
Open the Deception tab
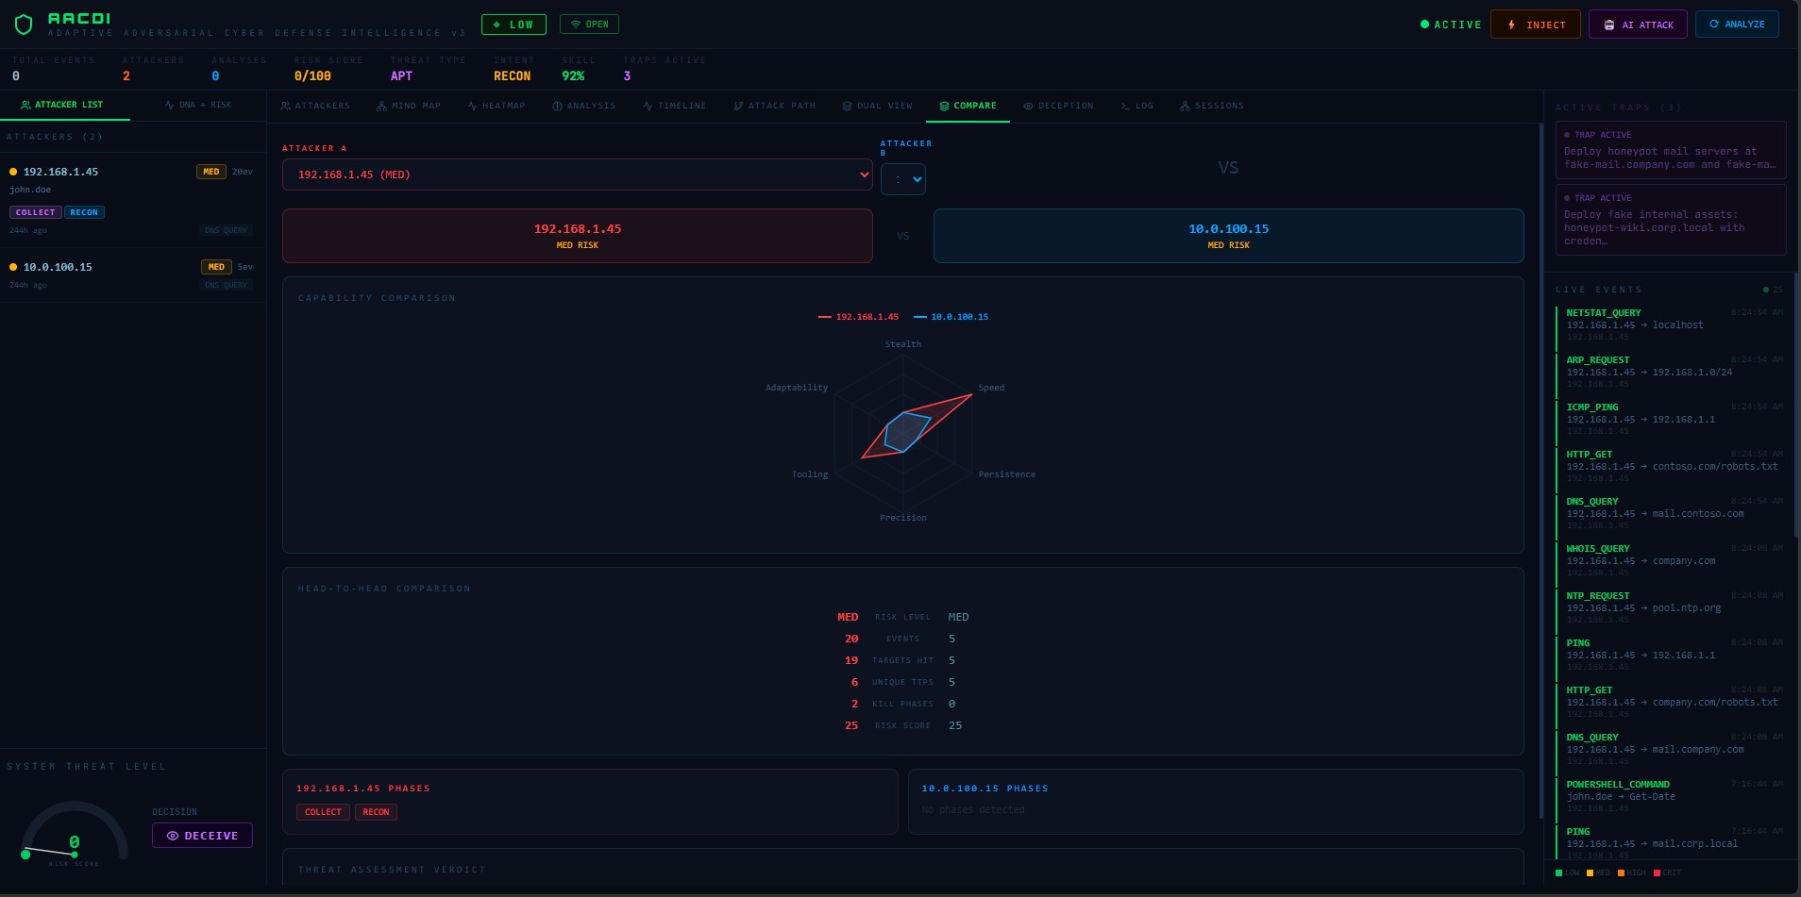1058,106
